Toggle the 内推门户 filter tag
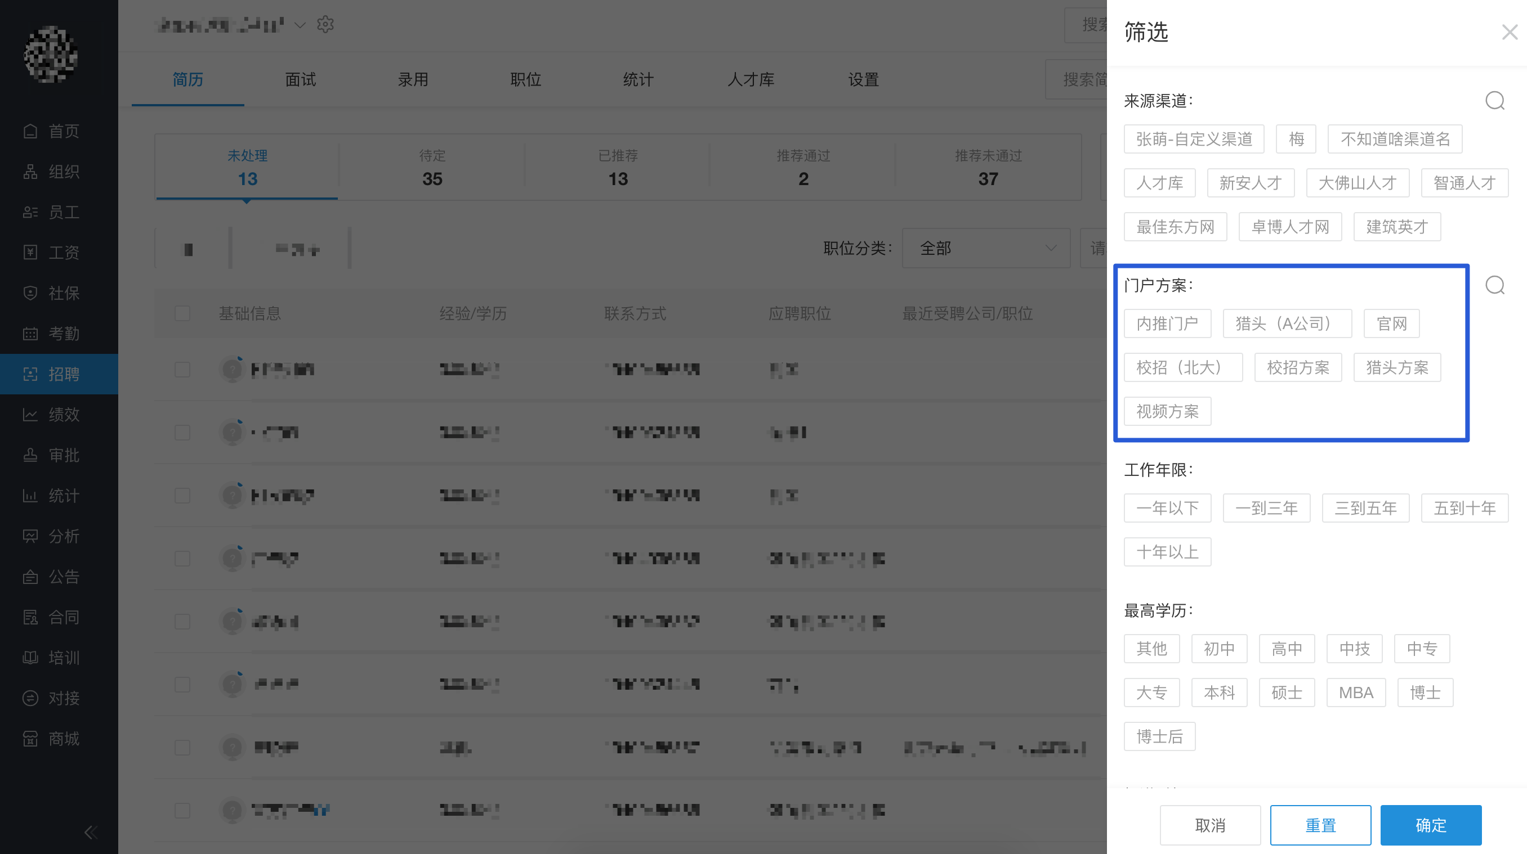Viewport: 1527px width, 854px height. (1167, 323)
